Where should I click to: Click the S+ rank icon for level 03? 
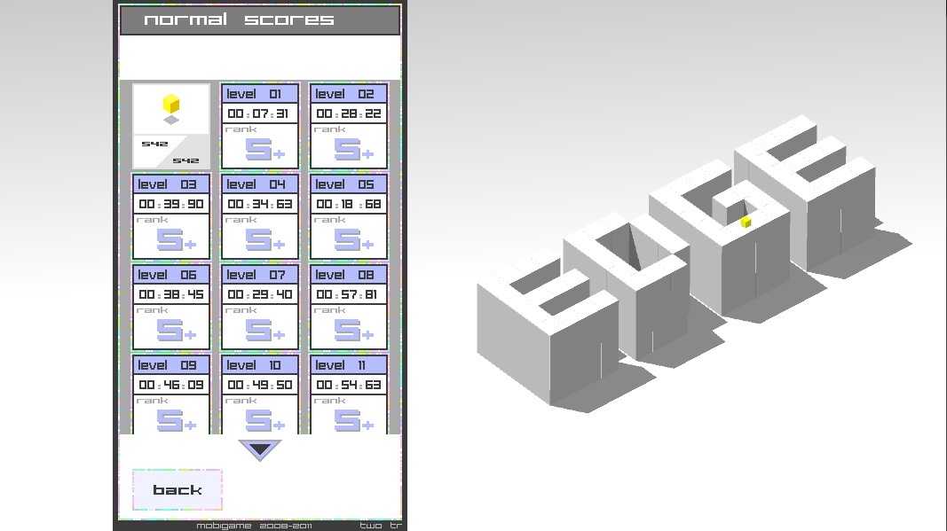(x=176, y=239)
